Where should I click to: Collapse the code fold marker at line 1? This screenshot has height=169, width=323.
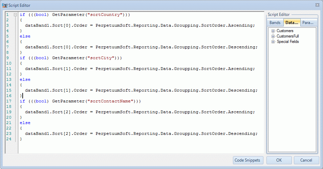[x=15, y=15]
